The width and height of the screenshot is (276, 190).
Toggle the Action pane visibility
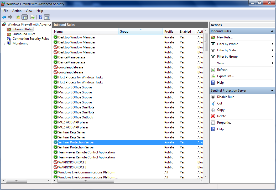coord(47,17)
